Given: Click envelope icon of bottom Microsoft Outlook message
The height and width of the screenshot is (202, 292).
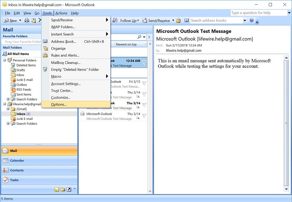Looking at the screenshot, I should tap(82, 114).
